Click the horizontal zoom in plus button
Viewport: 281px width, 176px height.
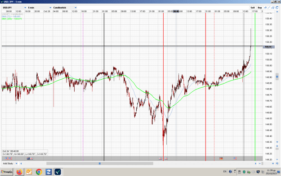point(273,163)
